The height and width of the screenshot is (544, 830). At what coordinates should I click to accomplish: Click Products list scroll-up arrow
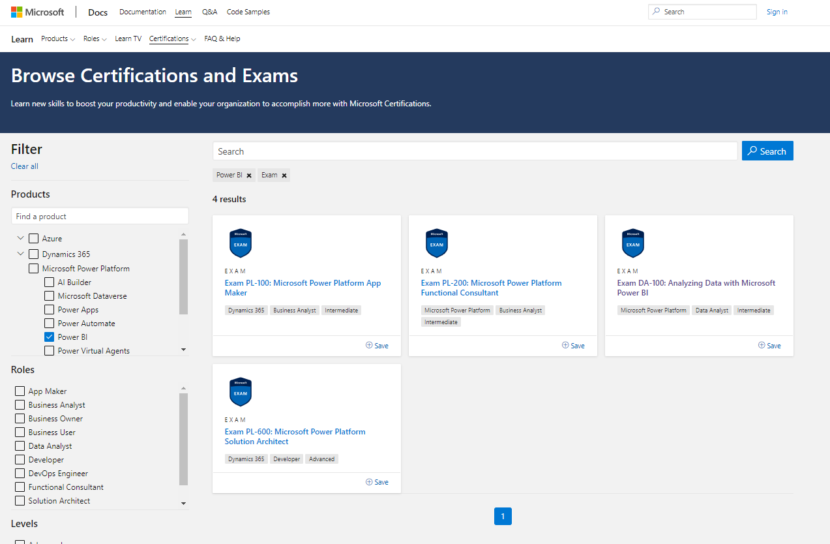183,234
